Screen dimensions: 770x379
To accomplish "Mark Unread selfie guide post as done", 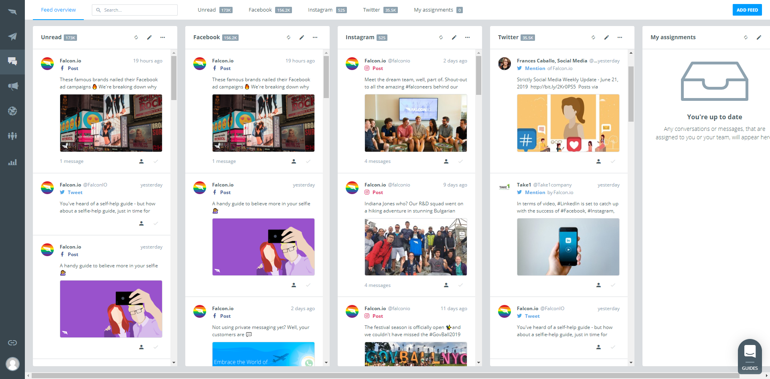I will 156,347.
